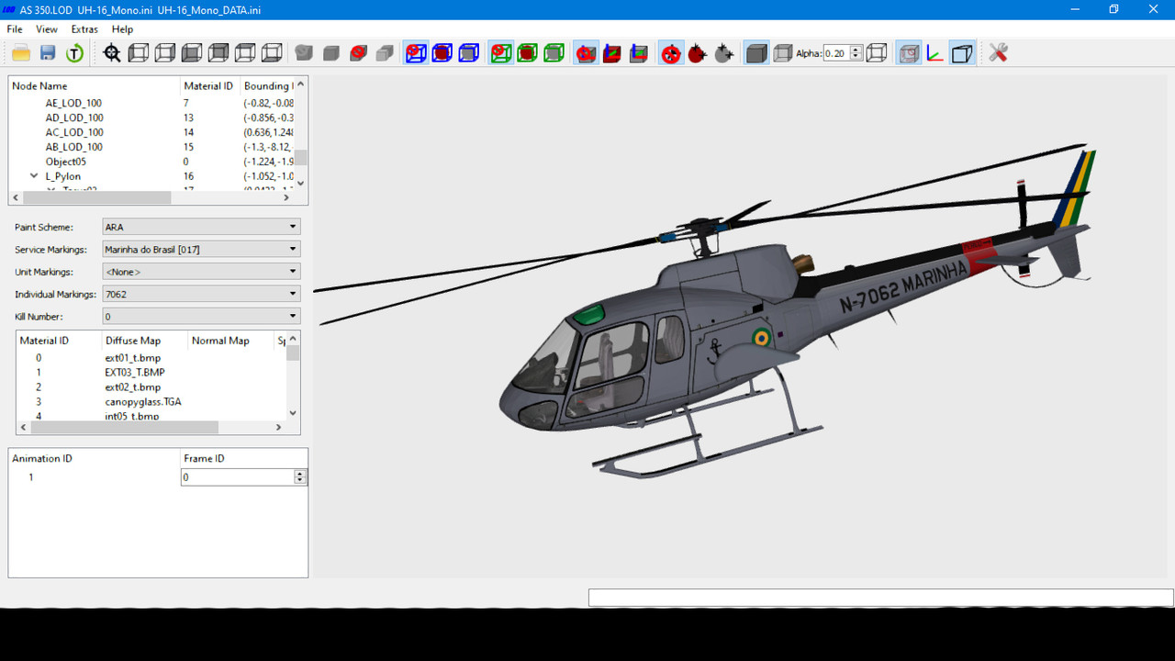This screenshot has width=1175, height=661.
Task: Toggle green wireframe box with red cube
Action: point(527,52)
